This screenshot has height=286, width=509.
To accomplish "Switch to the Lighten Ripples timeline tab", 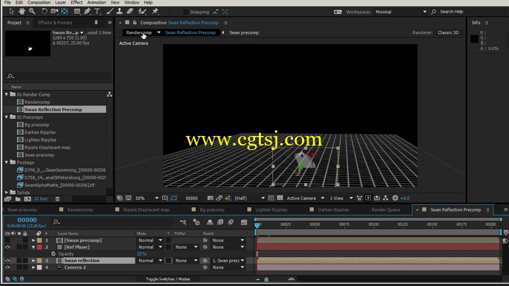I will click(x=271, y=210).
